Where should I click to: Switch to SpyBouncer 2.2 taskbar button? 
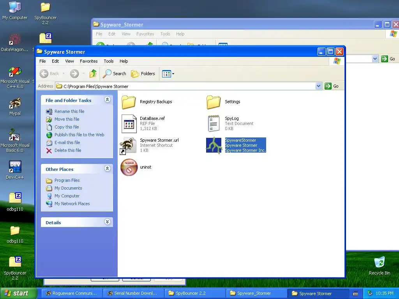(x=195, y=294)
